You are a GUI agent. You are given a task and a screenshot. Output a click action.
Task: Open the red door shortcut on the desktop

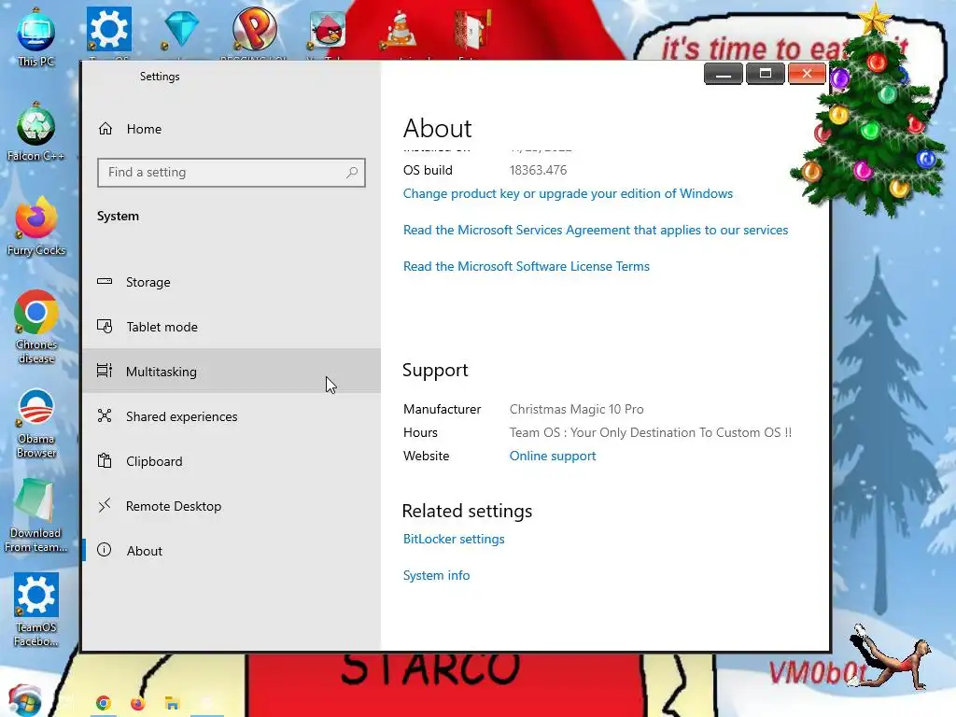[x=471, y=29]
